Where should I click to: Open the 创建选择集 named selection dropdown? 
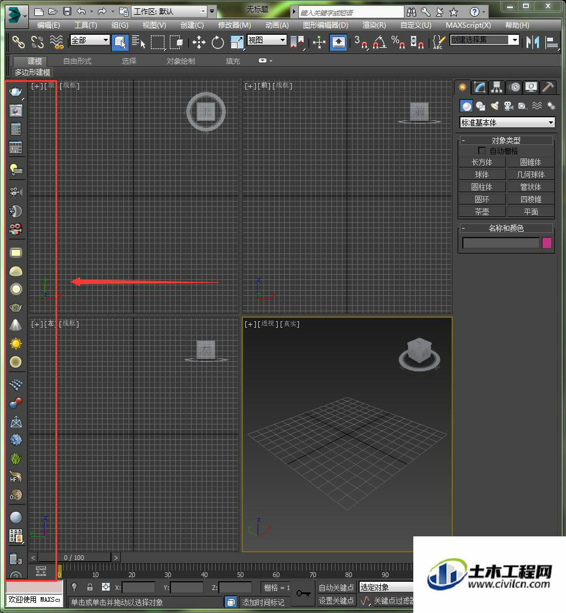click(x=485, y=40)
